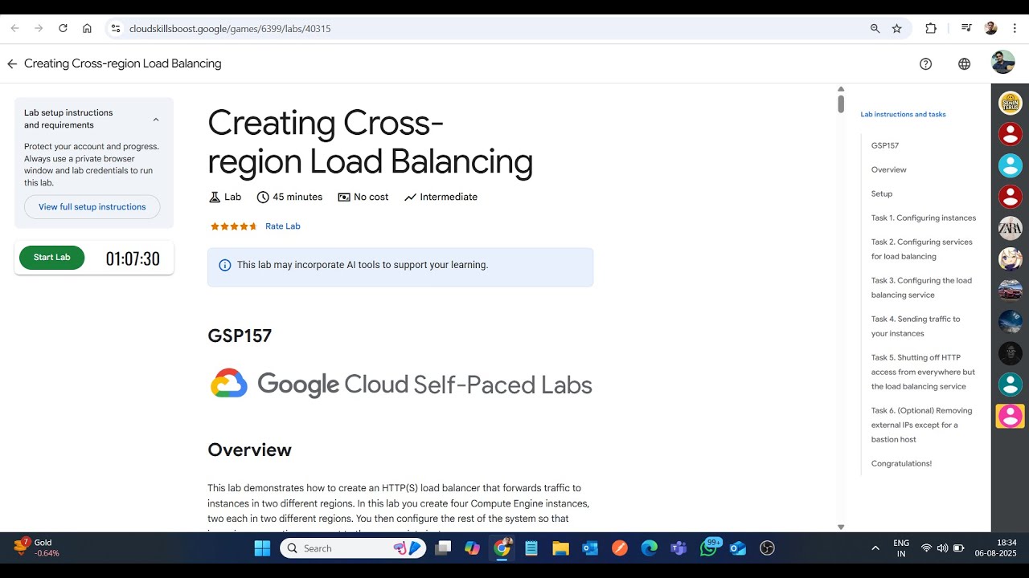Jump to Overview section in outline
1029x578 pixels.
[x=888, y=170]
